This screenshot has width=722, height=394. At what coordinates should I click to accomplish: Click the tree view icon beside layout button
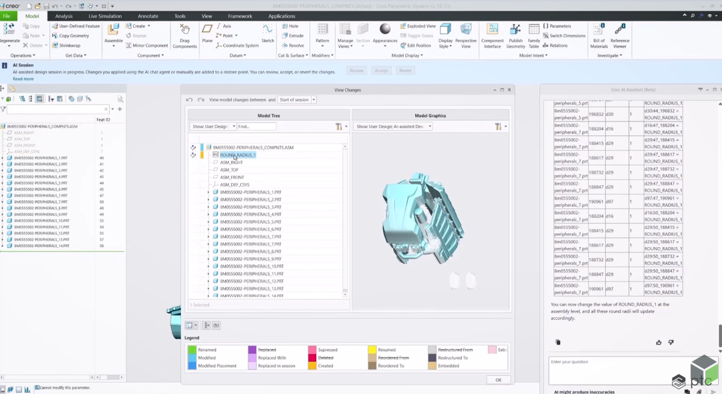point(207,325)
